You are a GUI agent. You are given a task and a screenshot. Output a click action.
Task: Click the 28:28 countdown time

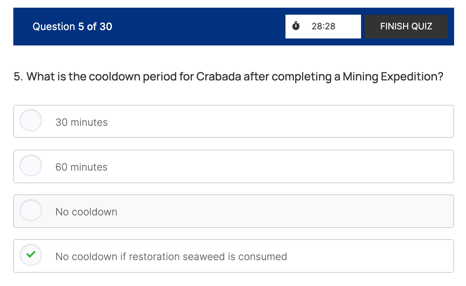point(323,26)
